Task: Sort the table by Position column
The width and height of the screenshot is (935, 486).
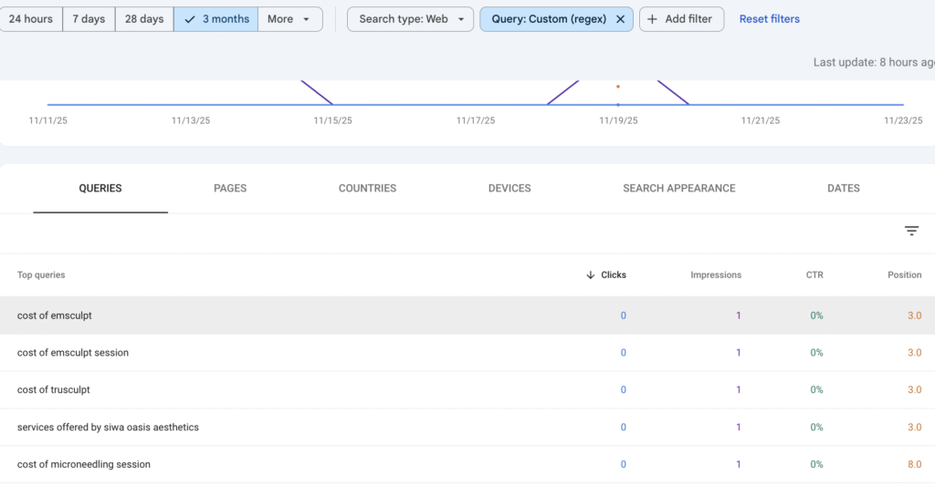Action: click(904, 274)
